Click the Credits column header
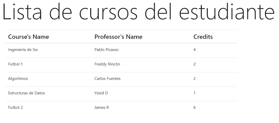Image resolution: width=279 pixels, height=123 pixels. [x=203, y=37]
